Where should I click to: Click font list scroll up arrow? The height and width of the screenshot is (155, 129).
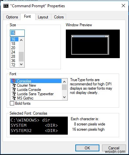click(x=64, y=82)
